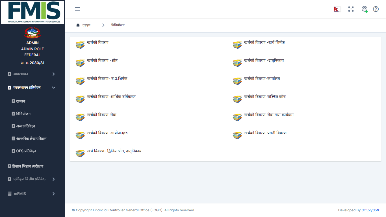Open आन्तरिक लेखापरिक्षण in sidebar
This screenshot has width=386, height=217.
pos(31,138)
